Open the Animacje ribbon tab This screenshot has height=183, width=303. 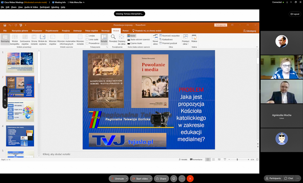coord(77,31)
